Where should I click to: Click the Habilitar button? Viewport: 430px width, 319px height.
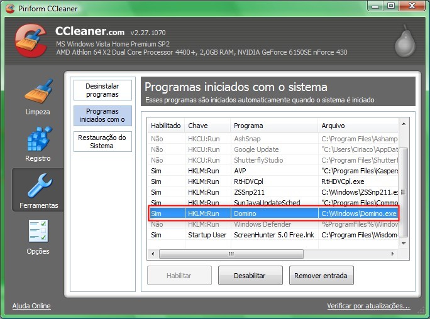click(x=179, y=276)
